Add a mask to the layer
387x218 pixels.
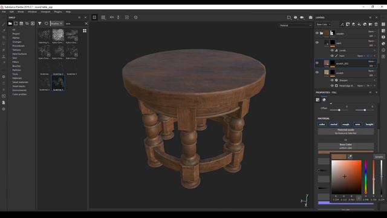pyautogui.click(x=348, y=24)
